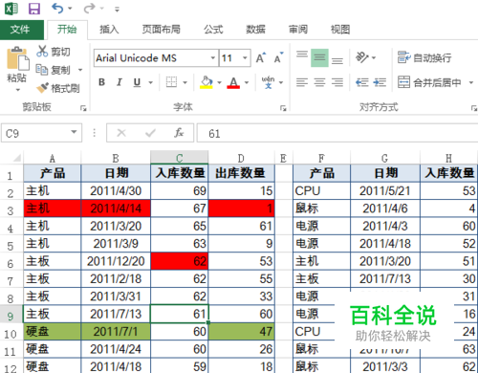The image size is (478, 373).
Task: Apply yellow fill color bucket
Action: coord(206,82)
